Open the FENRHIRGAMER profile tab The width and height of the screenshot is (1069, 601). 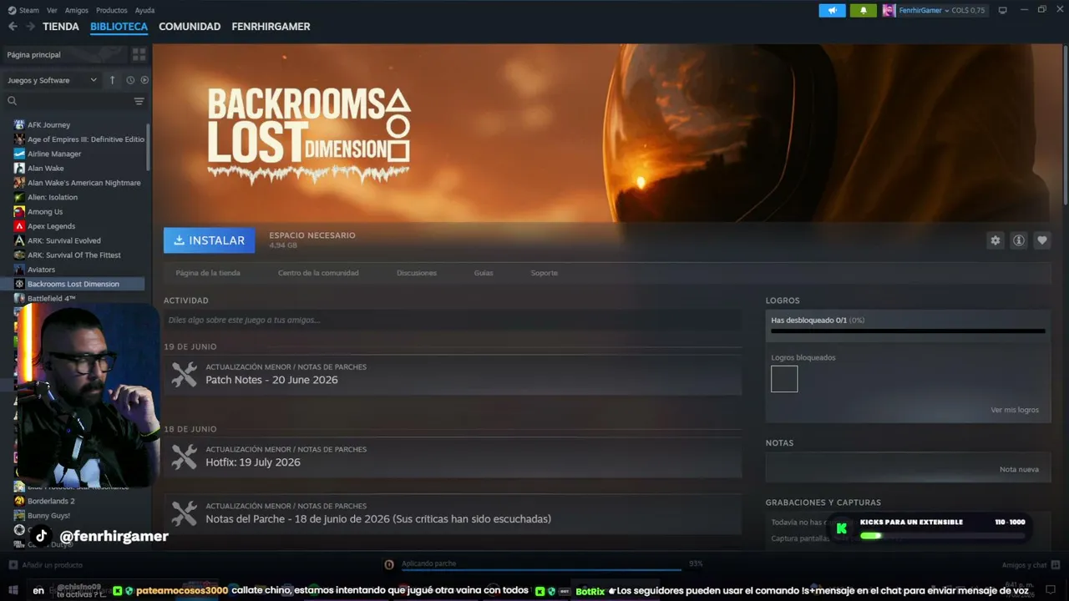(271, 27)
